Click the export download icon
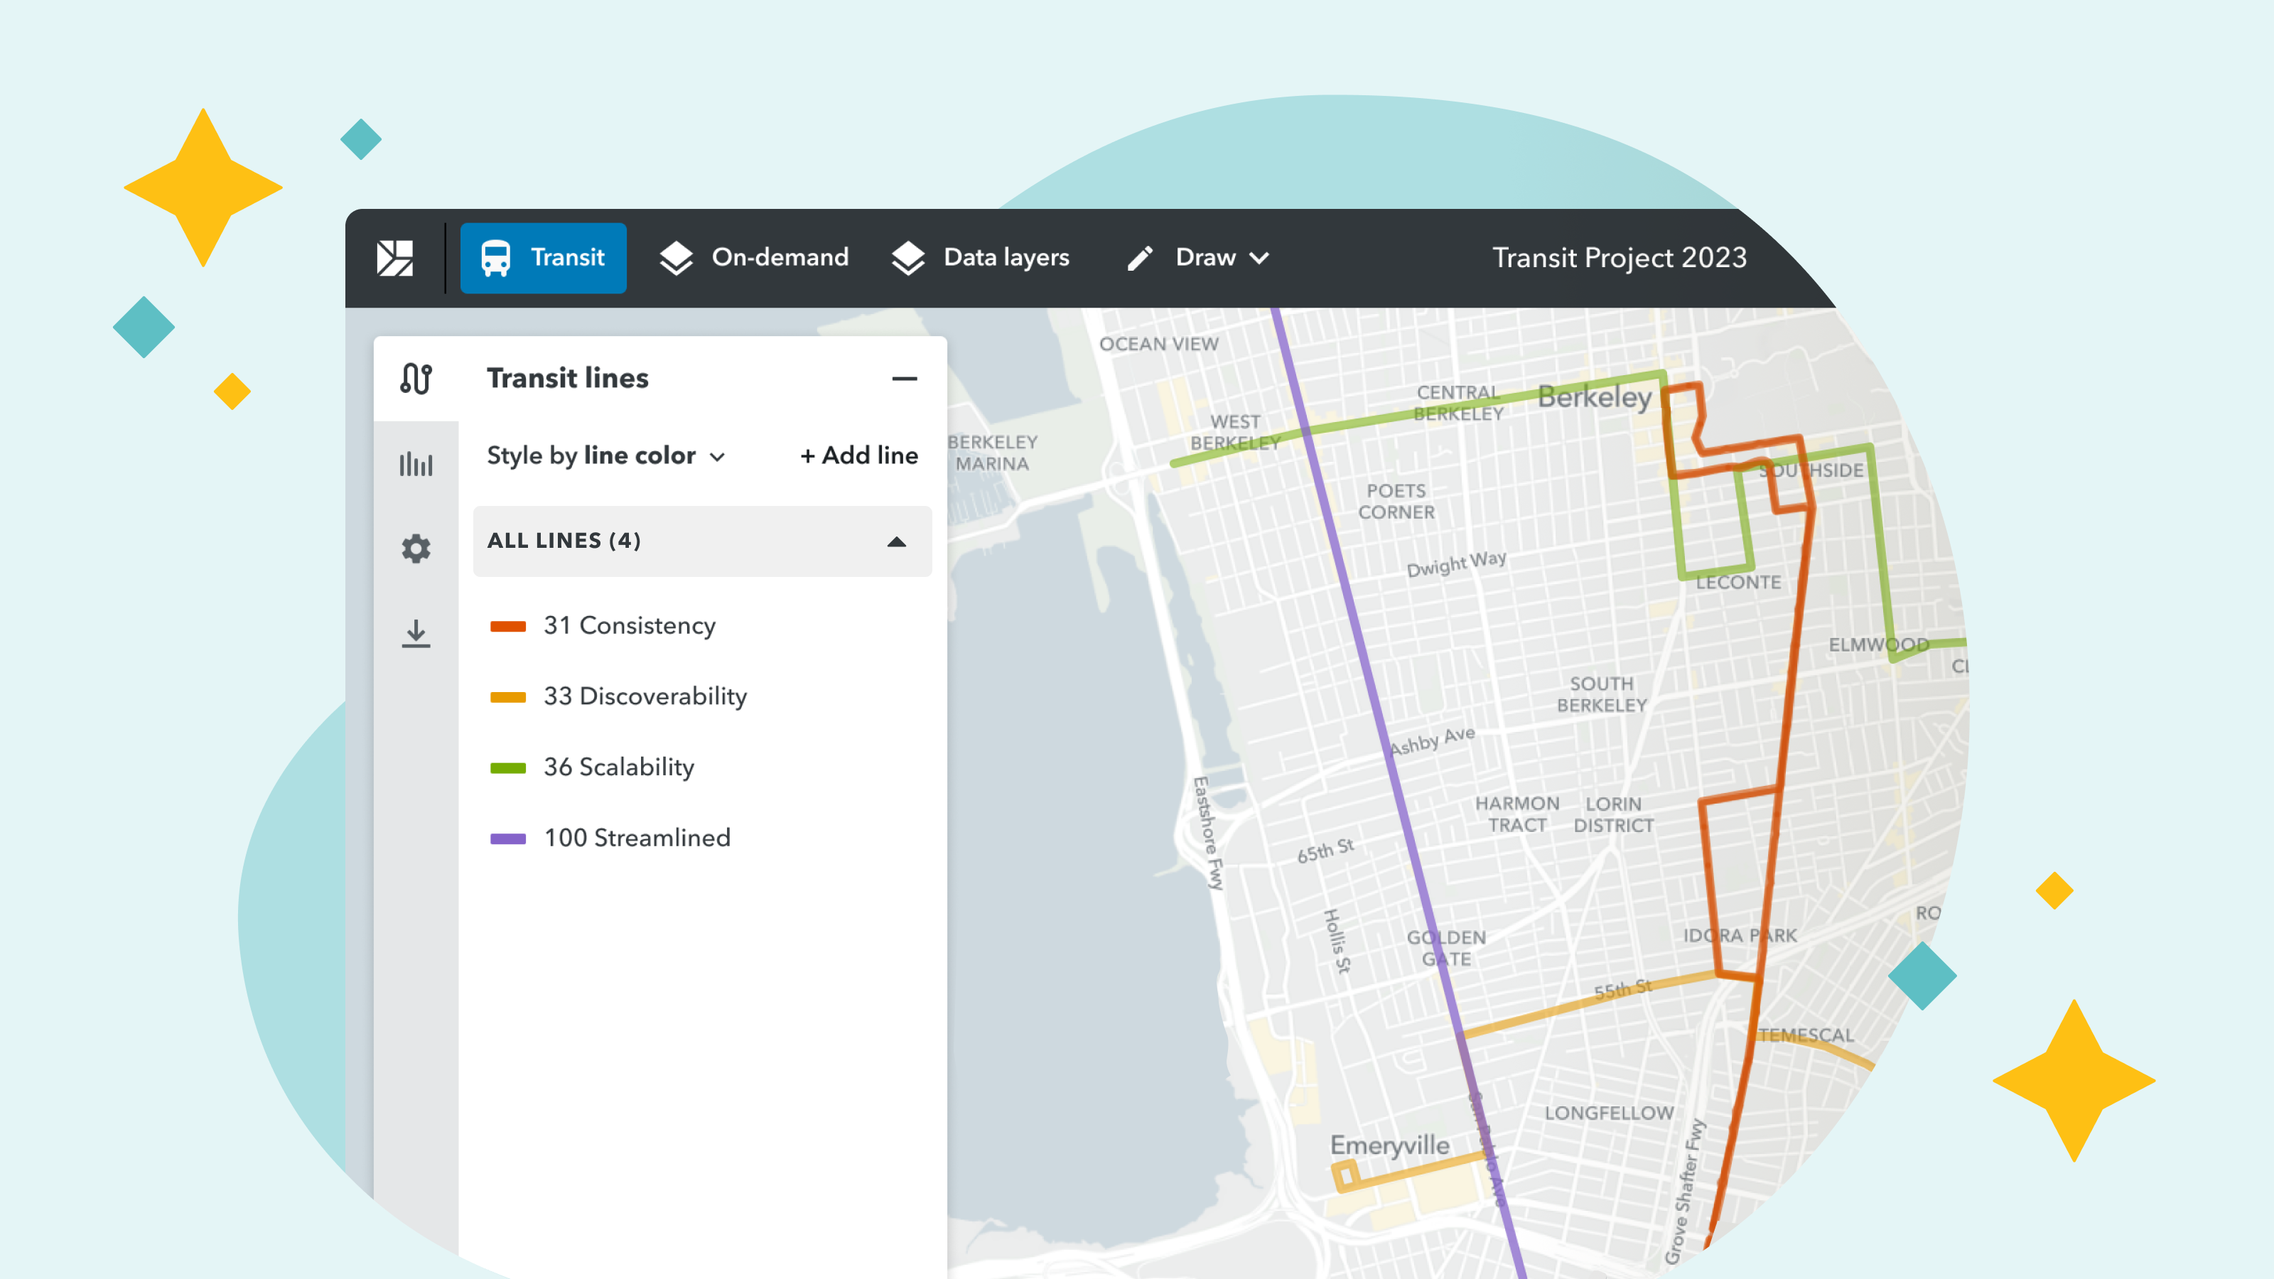2274x1279 pixels. [416, 634]
